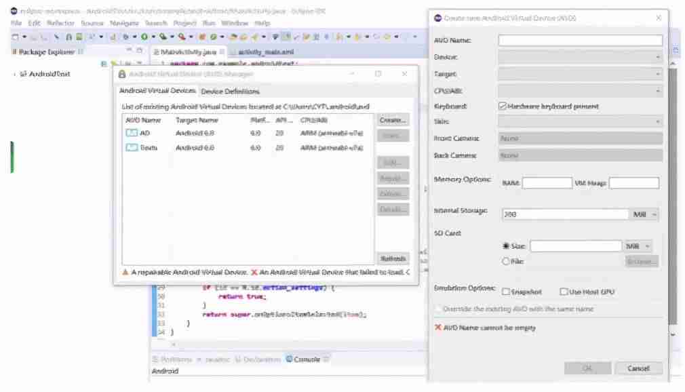
Task: Click the green Run icon in toolbar
Action: [144, 37]
